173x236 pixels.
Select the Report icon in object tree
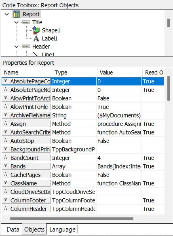point(17,14)
